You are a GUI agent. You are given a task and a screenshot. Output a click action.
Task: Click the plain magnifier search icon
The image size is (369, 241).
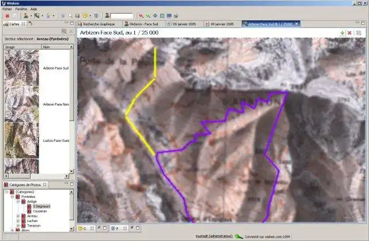(70, 16)
